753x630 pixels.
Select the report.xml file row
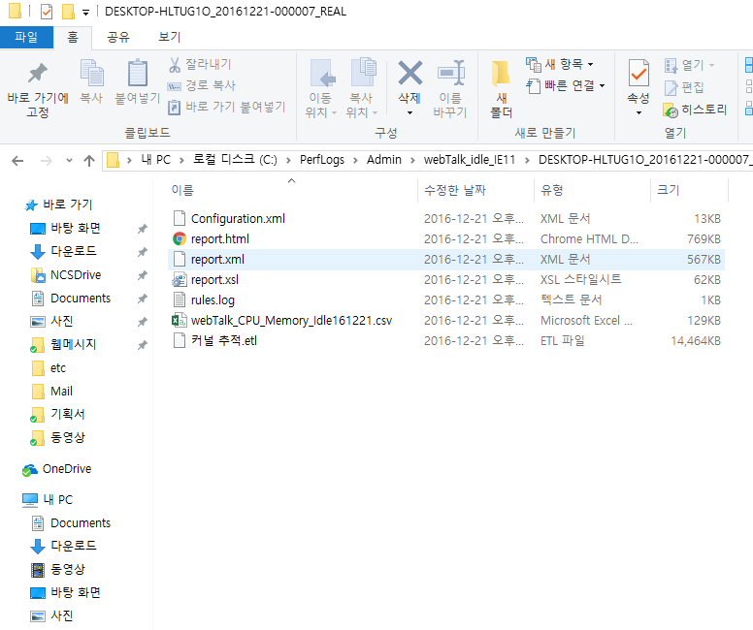pos(446,260)
